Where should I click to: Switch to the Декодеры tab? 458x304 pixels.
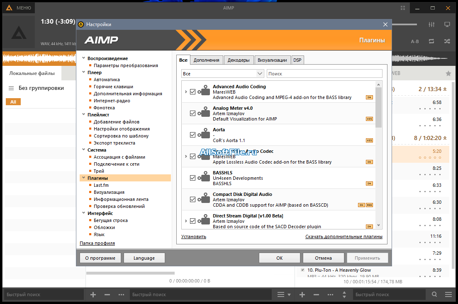coord(239,60)
